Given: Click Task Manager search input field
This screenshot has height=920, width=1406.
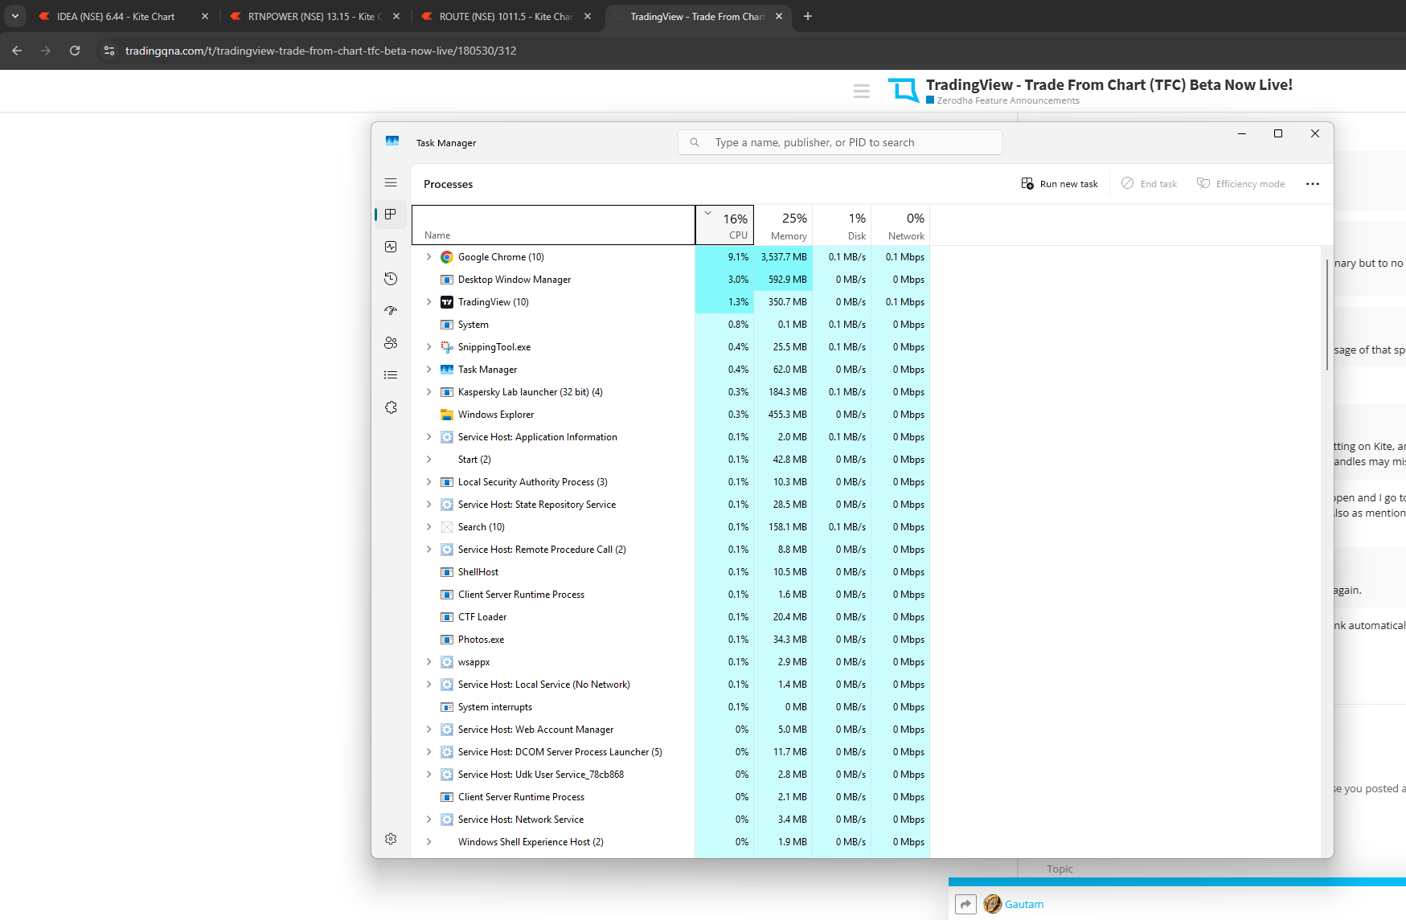Looking at the screenshot, I should [x=840, y=142].
